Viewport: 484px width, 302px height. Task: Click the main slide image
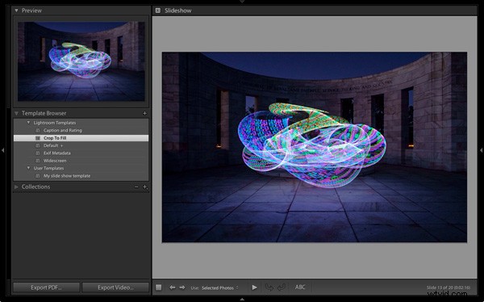pos(315,147)
